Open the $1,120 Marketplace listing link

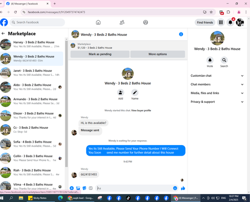95,48
